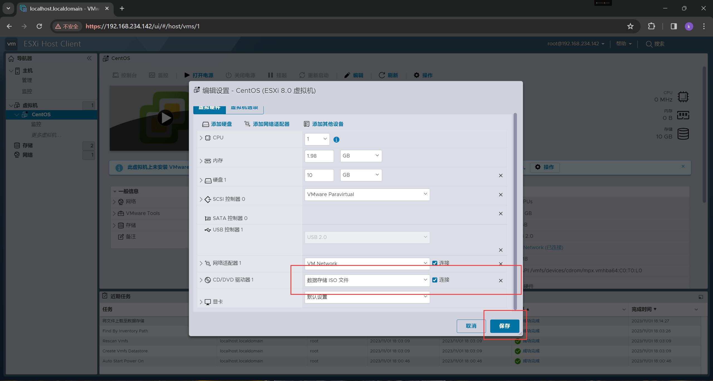Image resolution: width=713 pixels, height=381 pixels.
Task: Remove USB 控制器 1 with its X
Action: (501, 250)
